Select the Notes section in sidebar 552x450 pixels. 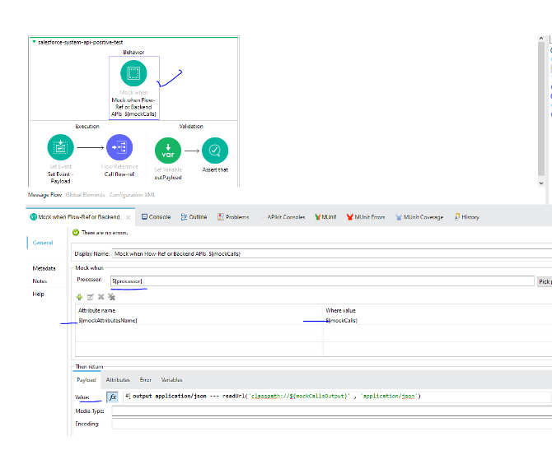point(40,281)
